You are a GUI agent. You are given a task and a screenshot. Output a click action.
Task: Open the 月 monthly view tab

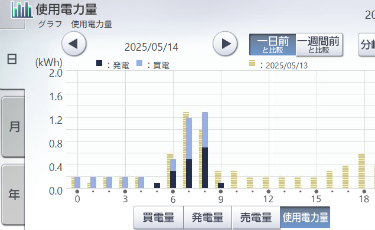(14, 127)
